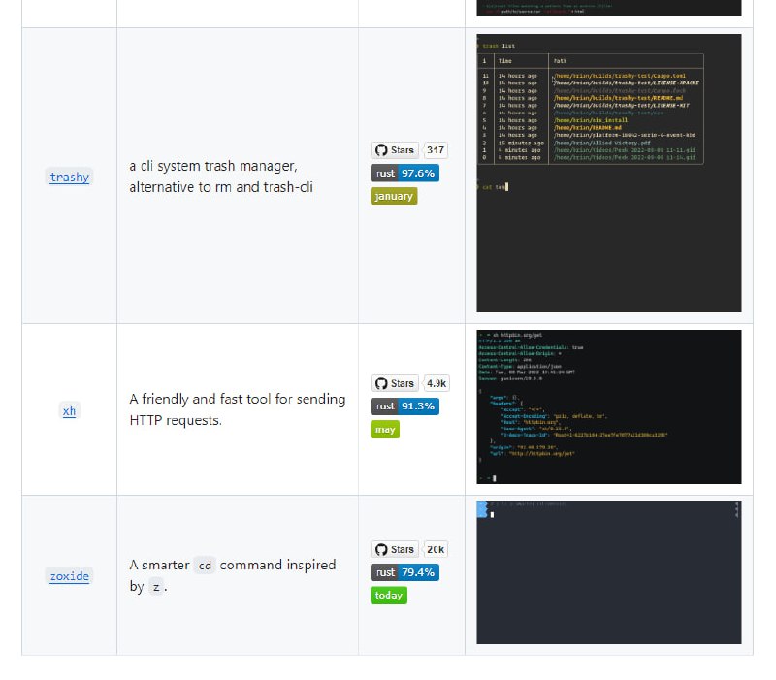Click the rust 91.3% language badge
Image resolution: width=776 pixels, height=680 pixels.
click(404, 405)
